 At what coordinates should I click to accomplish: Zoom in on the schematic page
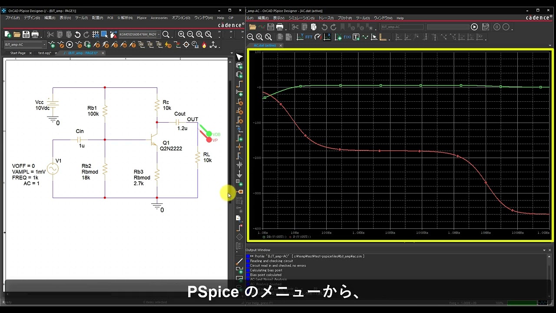pos(181,34)
